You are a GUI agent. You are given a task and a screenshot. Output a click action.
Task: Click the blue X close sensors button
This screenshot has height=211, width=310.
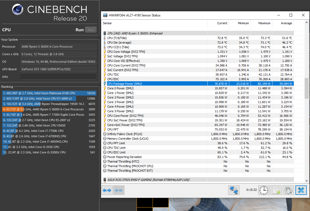click(301, 190)
